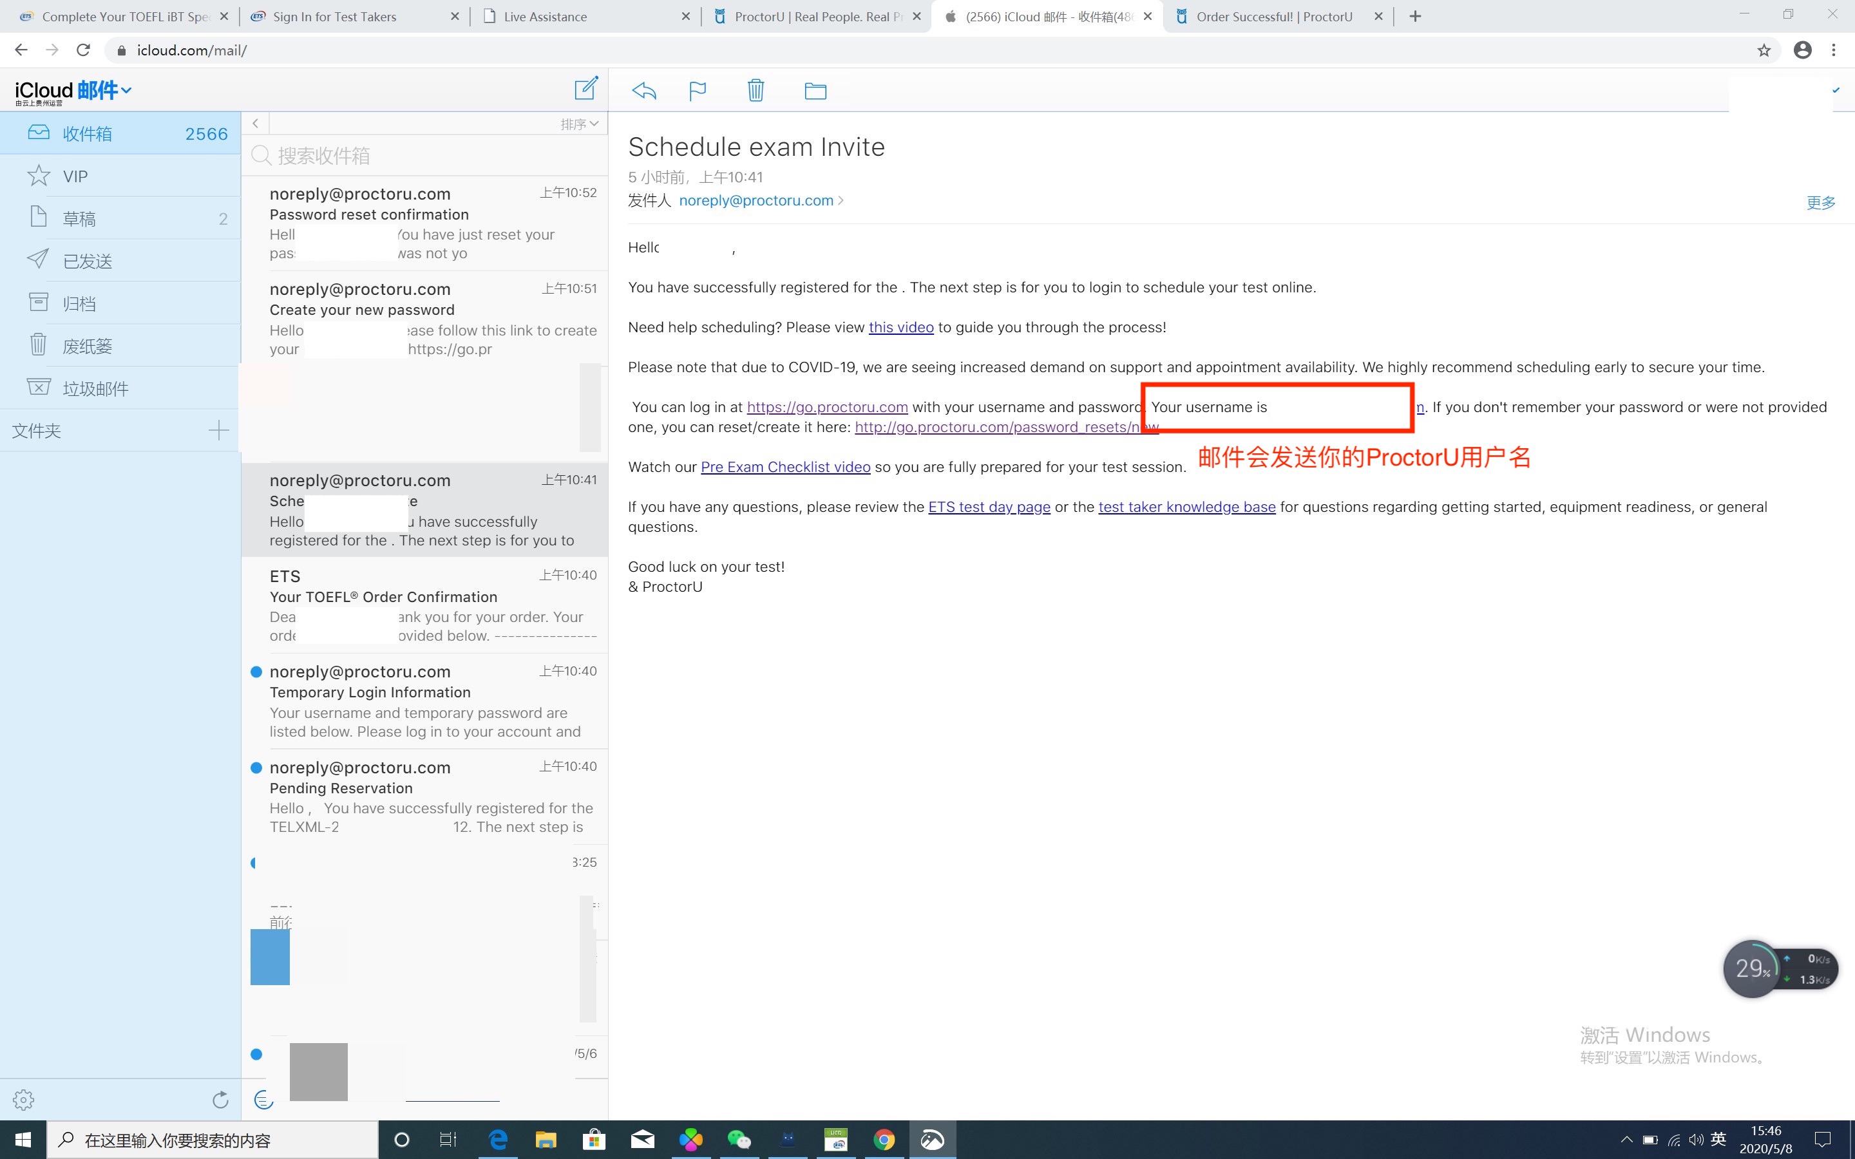
Task: Click the message list filter icon
Action: [x=263, y=1099]
